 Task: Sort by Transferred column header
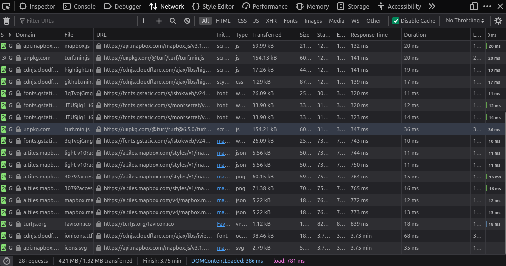(273, 35)
